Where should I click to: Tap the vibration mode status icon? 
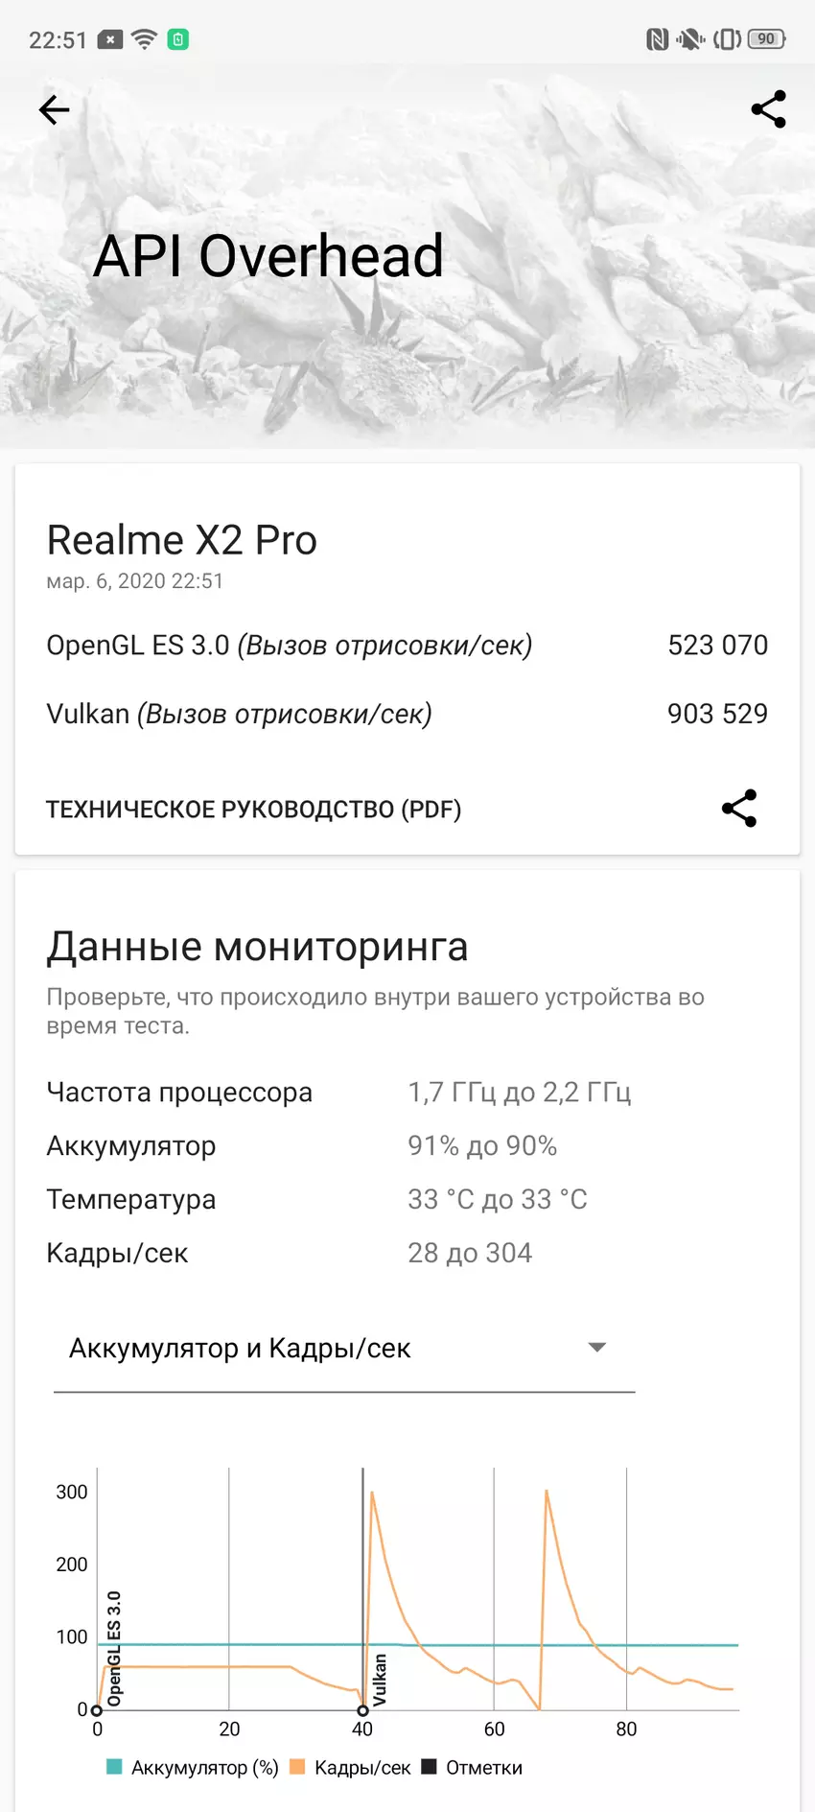[x=727, y=39]
